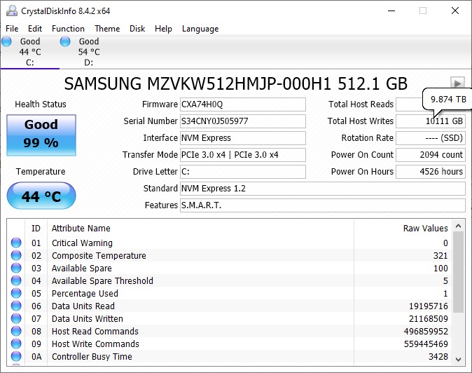The image size is (472, 373).
Task: Click the Critical Warning status orb
Action: [16, 243]
